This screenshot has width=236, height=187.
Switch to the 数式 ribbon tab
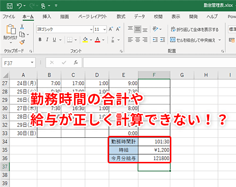(x=121, y=17)
